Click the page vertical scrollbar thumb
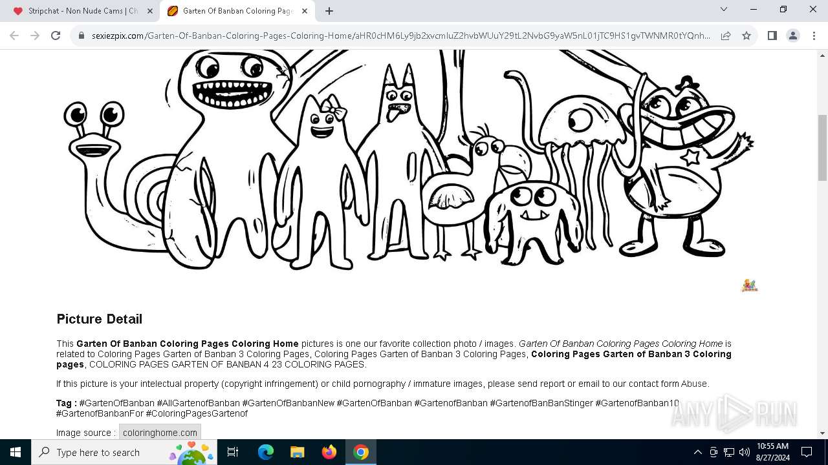 (822, 147)
